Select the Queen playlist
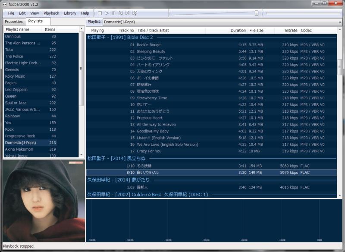The height and width of the screenshot is (252, 345). (30, 96)
